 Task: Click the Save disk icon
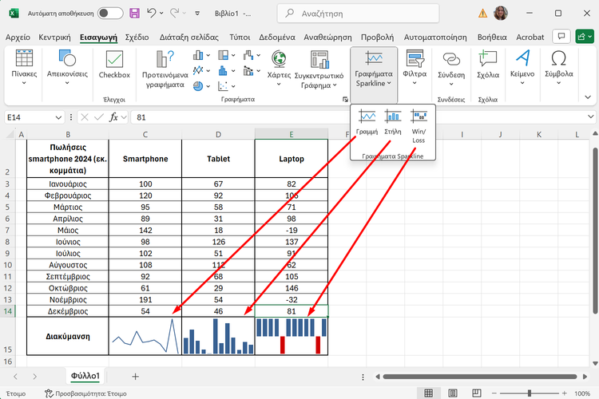[134, 14]
